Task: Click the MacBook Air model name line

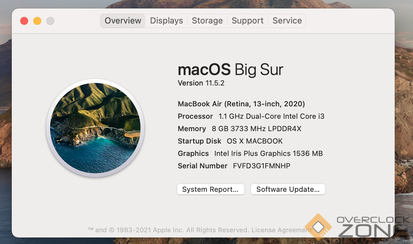Action: (x=241, y=104)
